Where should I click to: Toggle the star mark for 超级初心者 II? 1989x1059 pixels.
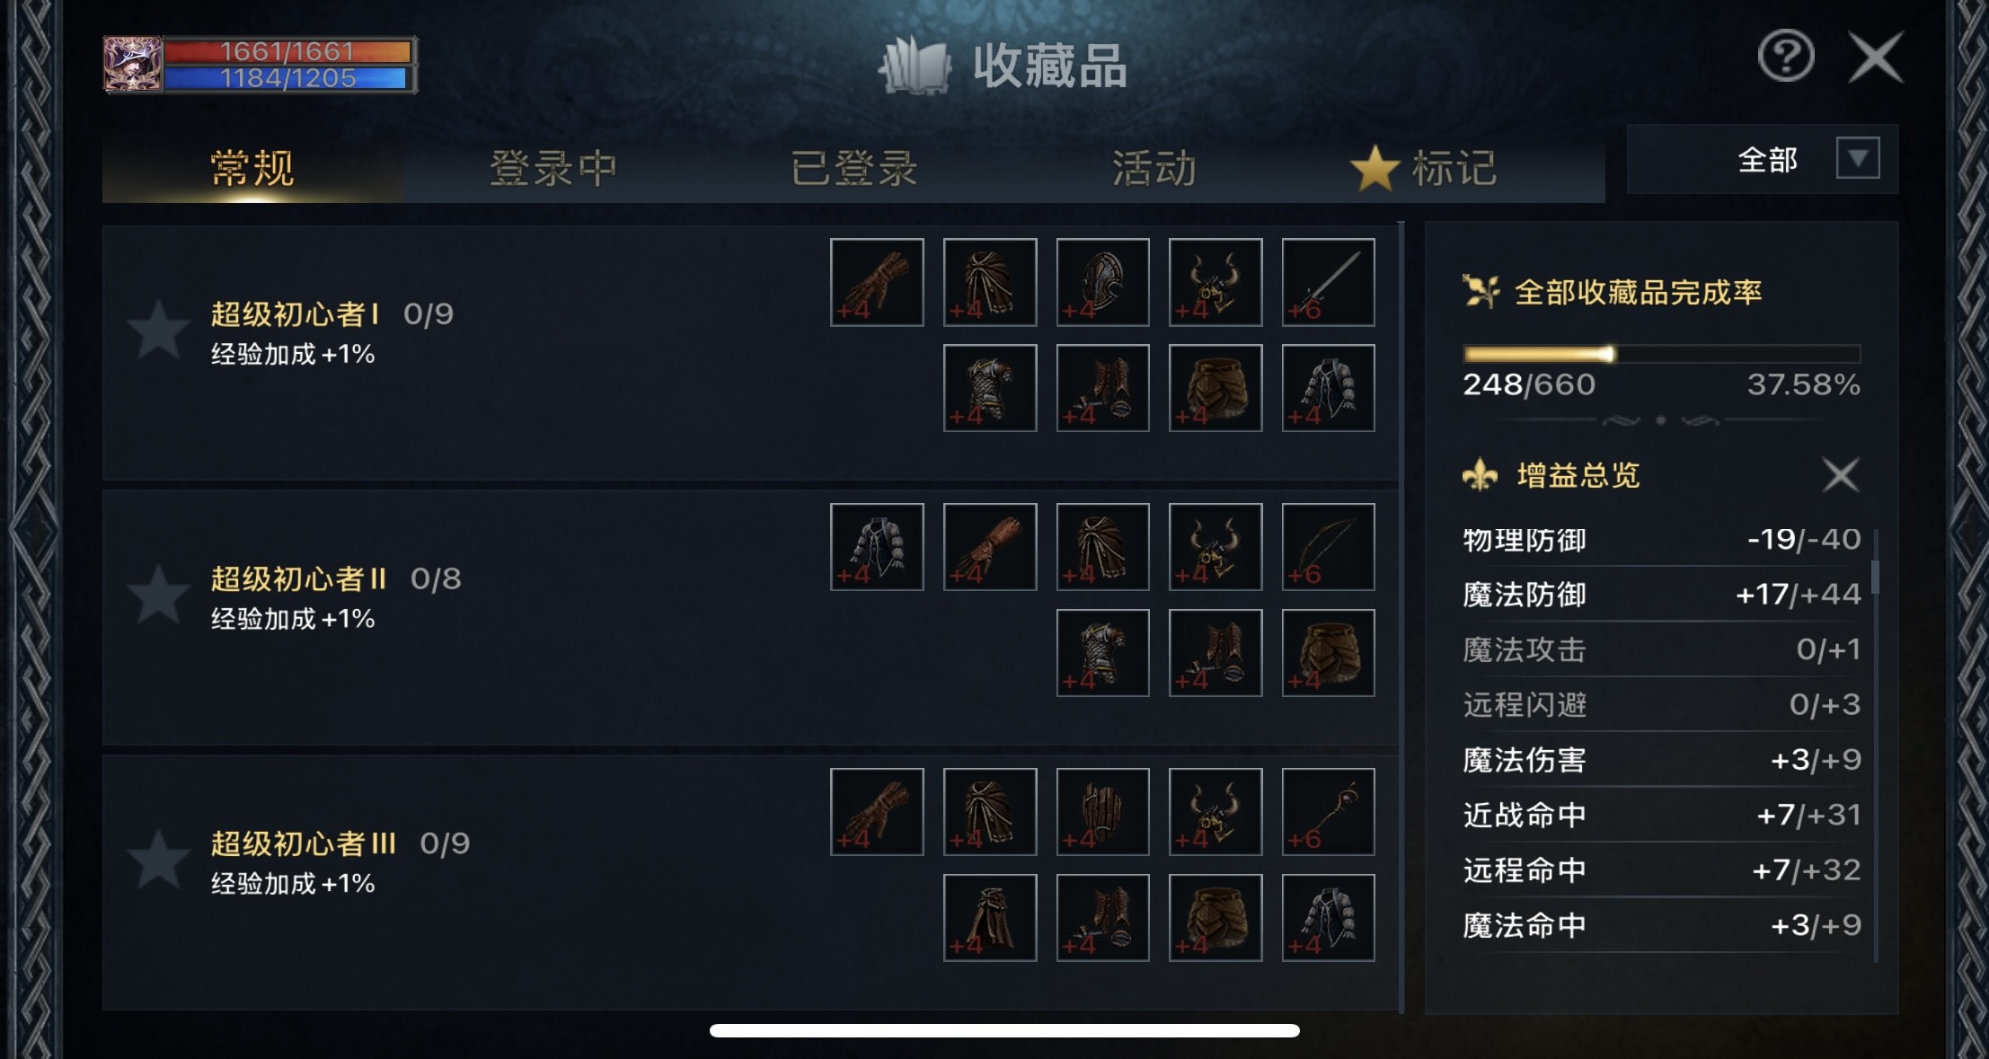(158, 595)
